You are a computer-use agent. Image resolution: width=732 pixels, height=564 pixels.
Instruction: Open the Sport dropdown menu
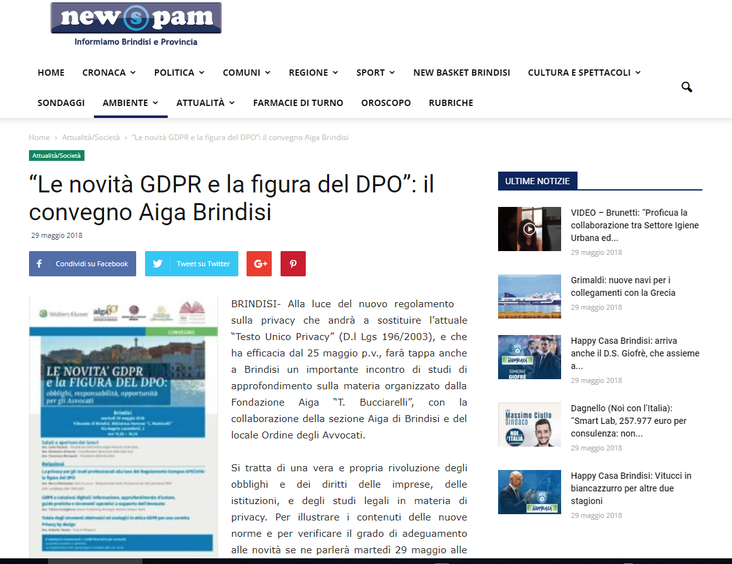(375, 73)
